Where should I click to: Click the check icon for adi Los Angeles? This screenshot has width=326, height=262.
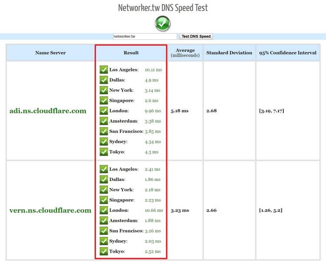[104, 70]
